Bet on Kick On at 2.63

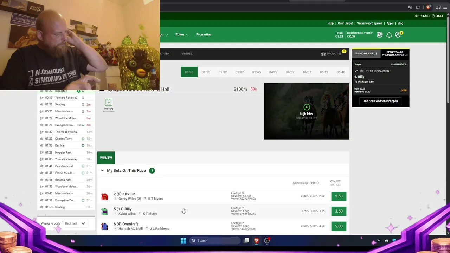coord(339,196)
